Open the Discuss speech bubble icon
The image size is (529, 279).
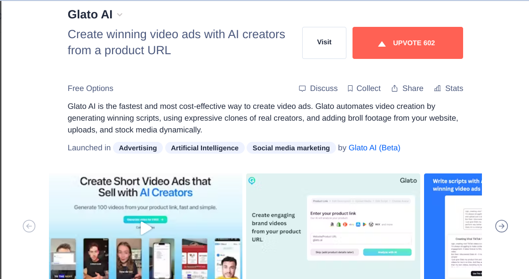[302, 89]
